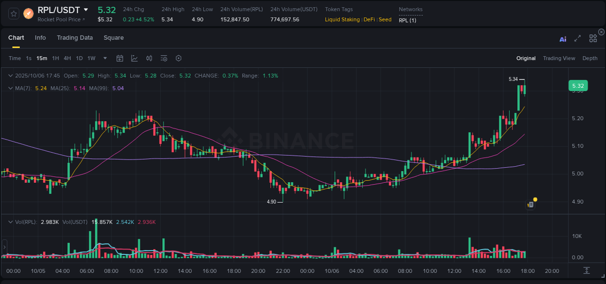The width and height of the screenshot is (606, 284).
Task: Click the Liquid Staking token tag
Action: point(341,19)
